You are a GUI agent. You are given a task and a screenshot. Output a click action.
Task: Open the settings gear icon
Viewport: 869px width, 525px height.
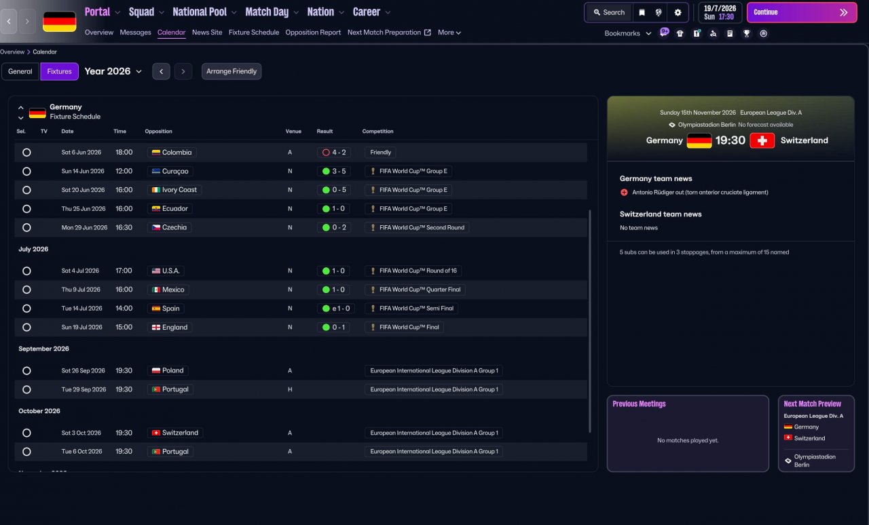pyautogui.click(x=678, y=12)
